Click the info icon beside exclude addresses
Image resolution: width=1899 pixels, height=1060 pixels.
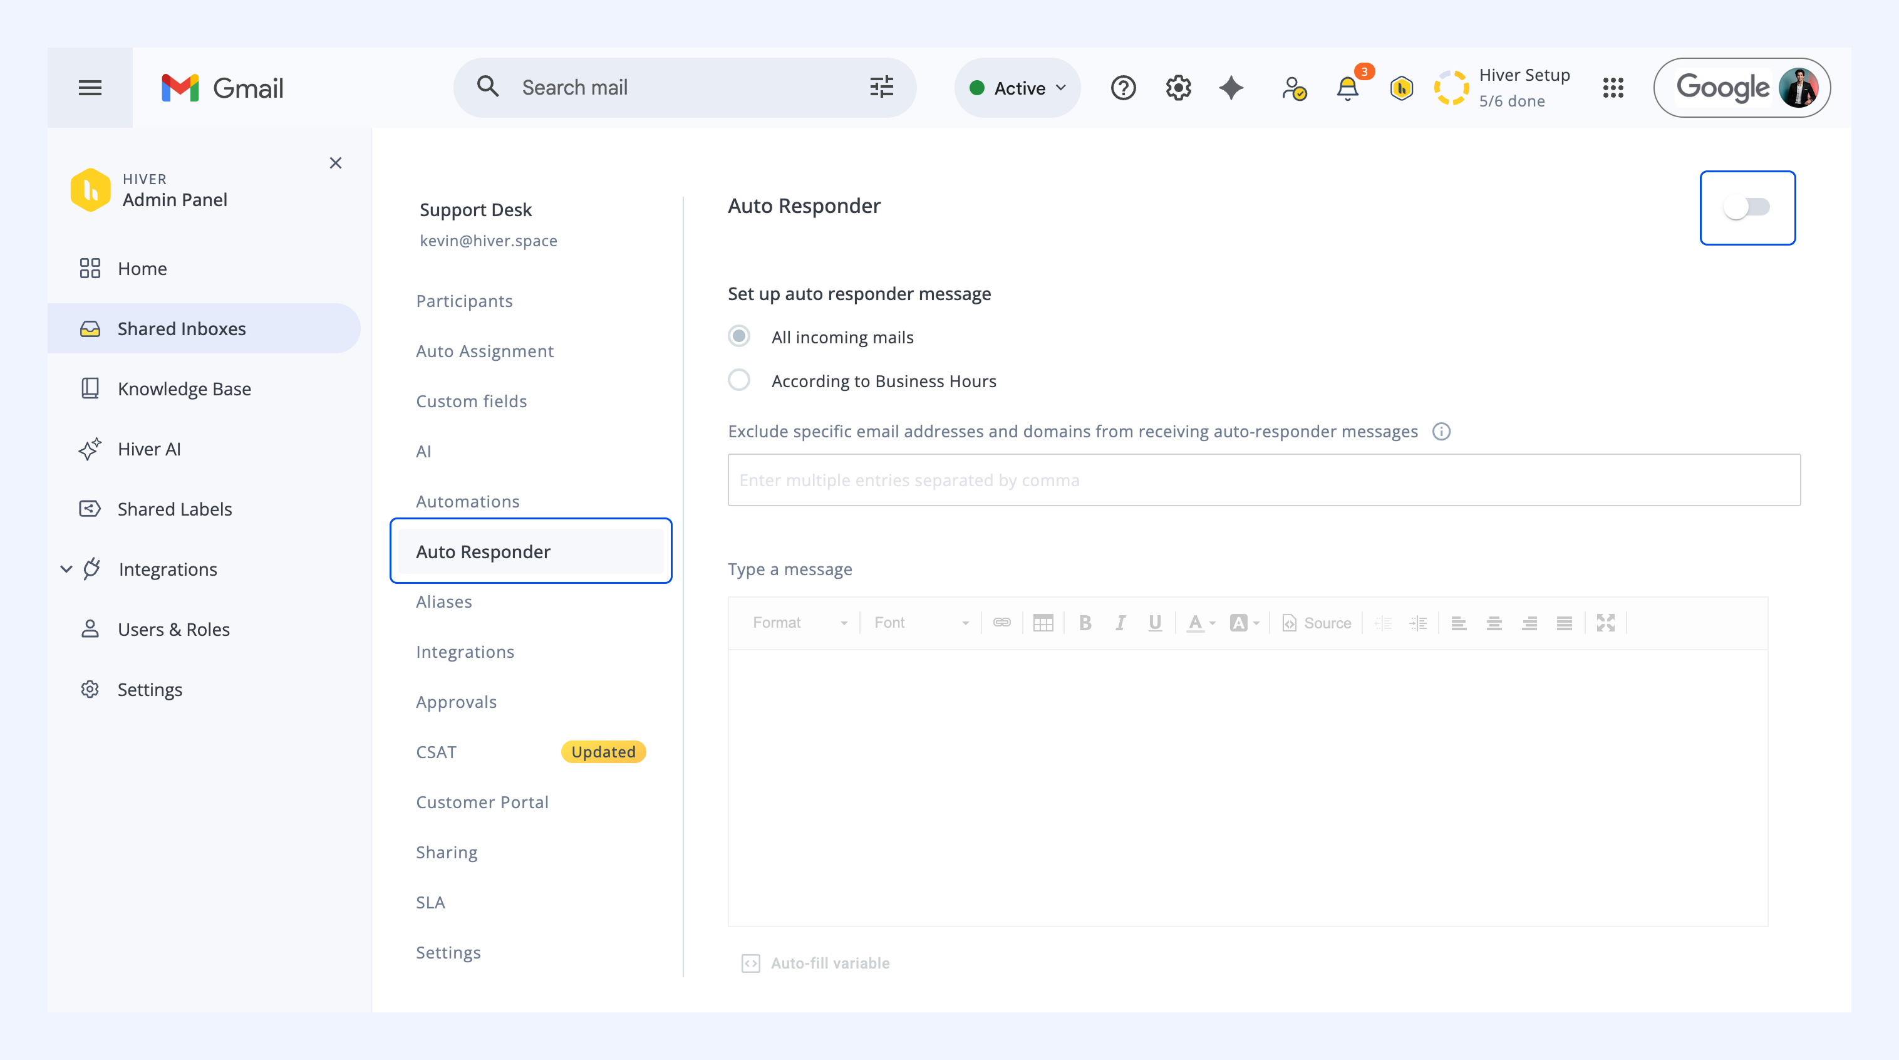(1441, 431)
